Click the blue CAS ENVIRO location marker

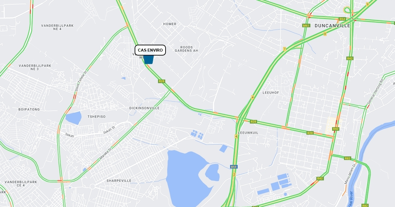(149, 59)
